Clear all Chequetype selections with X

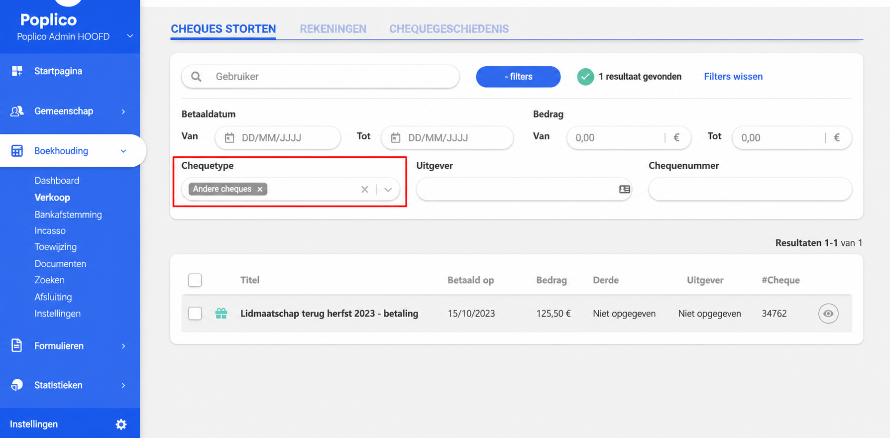click(365, 189)
